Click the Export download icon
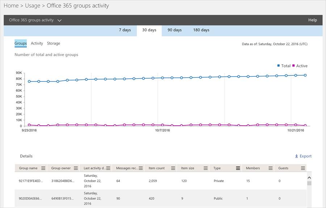The width and height of the screenshot is (326, 208). pyautogui.click(x=296, y=156)
